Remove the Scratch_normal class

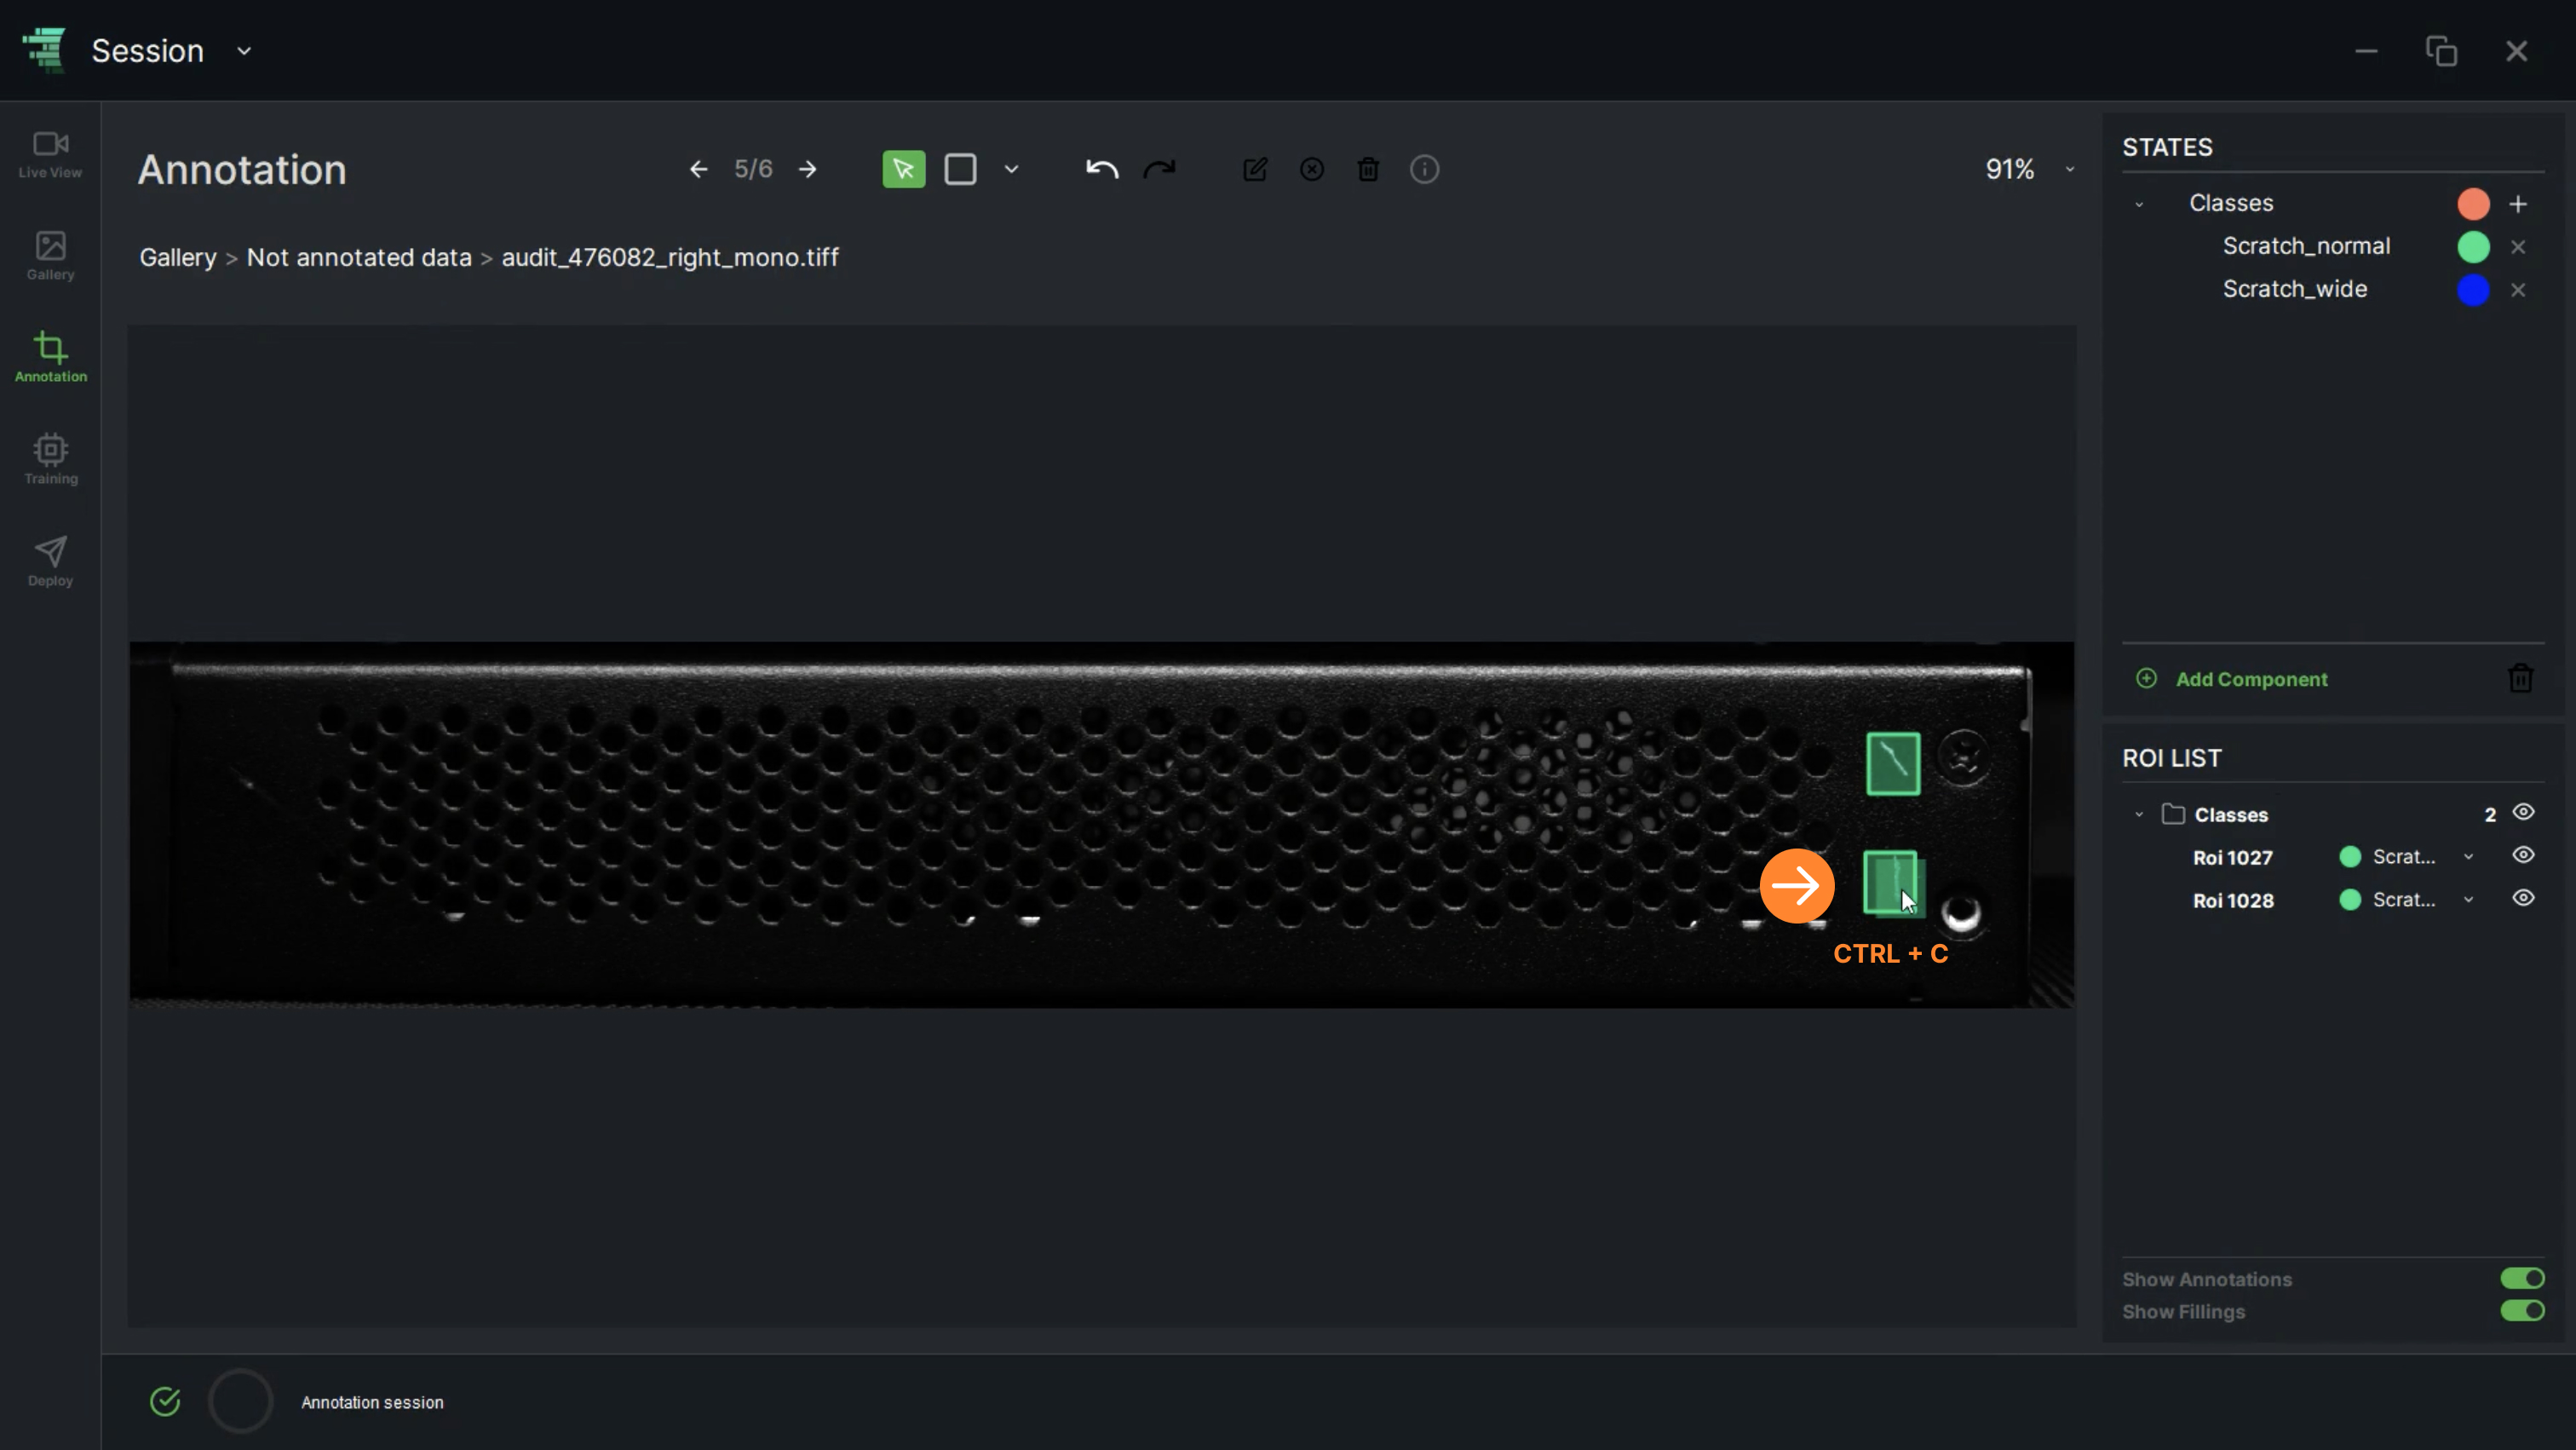tap(2518, 247)
